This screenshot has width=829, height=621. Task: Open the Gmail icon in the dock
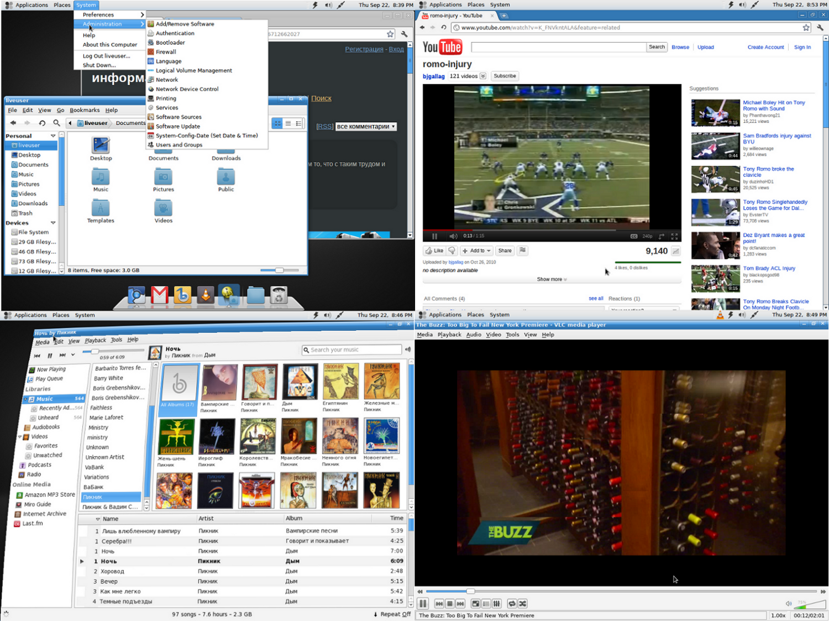click(x=160, y=295)
